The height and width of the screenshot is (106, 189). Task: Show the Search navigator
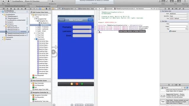pos(11,9)
